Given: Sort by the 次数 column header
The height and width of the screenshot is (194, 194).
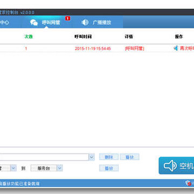Looking at the screenshot, I should 29,37.
